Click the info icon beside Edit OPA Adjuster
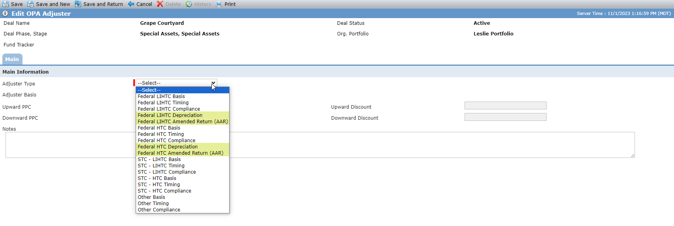 tap(5, 13)
